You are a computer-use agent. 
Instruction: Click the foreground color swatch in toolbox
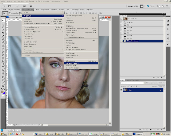(x=2, y=91)
